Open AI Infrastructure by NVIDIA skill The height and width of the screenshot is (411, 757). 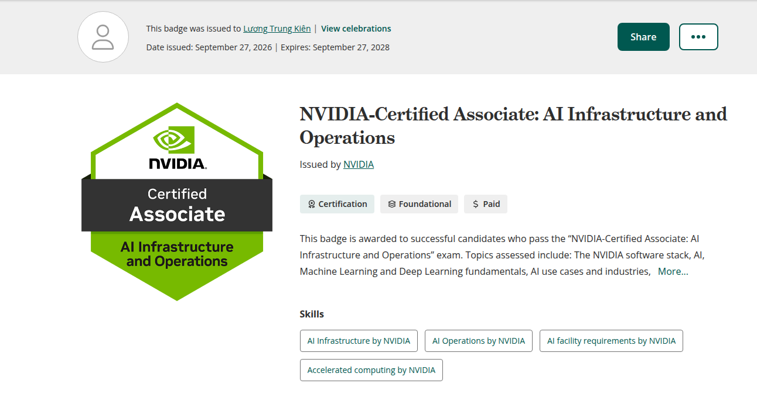click(x=359, y=341)
